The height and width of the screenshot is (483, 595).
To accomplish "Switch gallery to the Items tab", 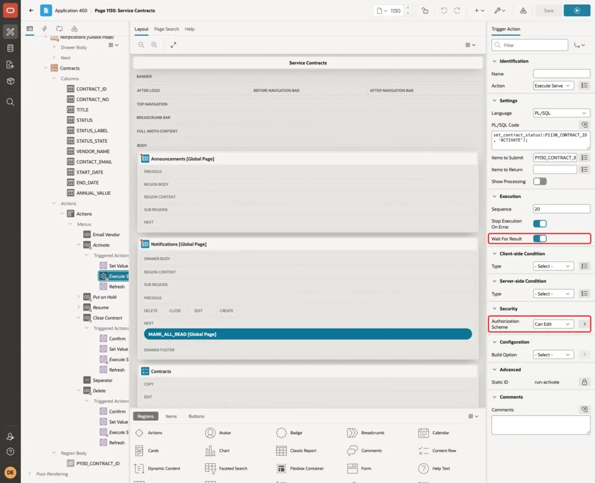I will point(171,416).
